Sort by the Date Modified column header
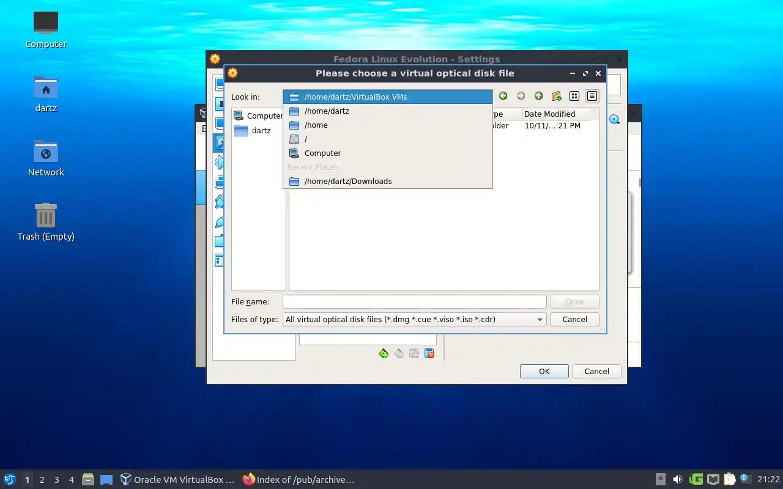The image size is (783, 489). 556,114
